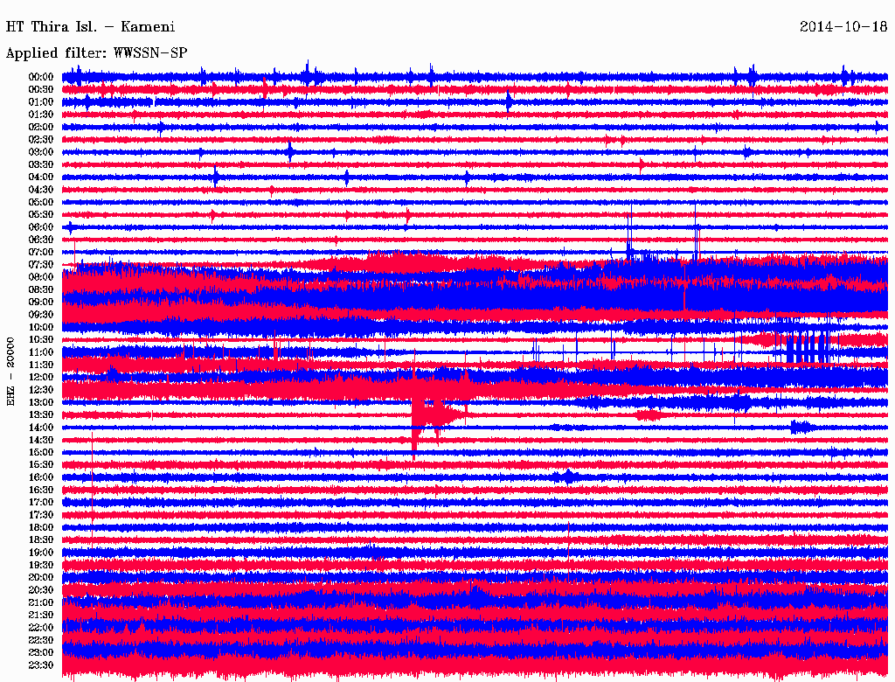Select the 17:30 time label
Image resolution: width=895 pixels, height=682 pixels.
click(41, 515)
